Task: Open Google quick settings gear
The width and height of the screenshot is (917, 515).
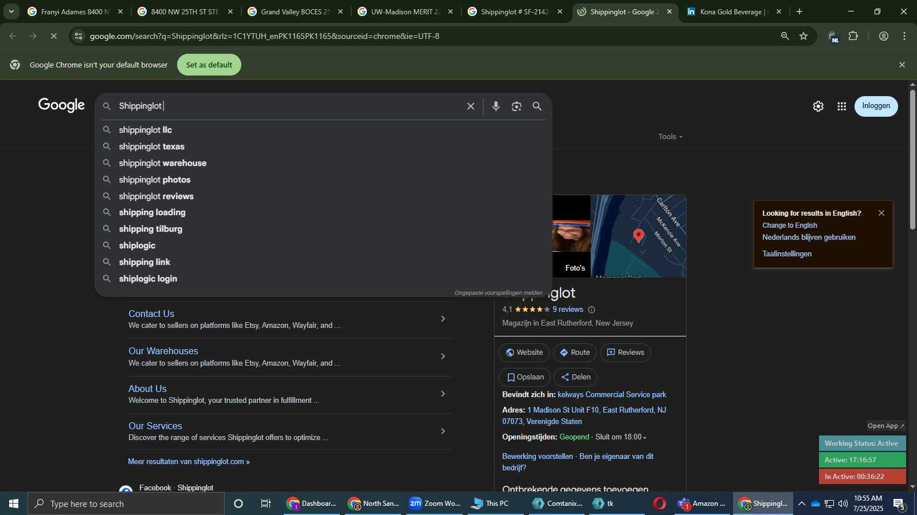Action: point(818,106)
